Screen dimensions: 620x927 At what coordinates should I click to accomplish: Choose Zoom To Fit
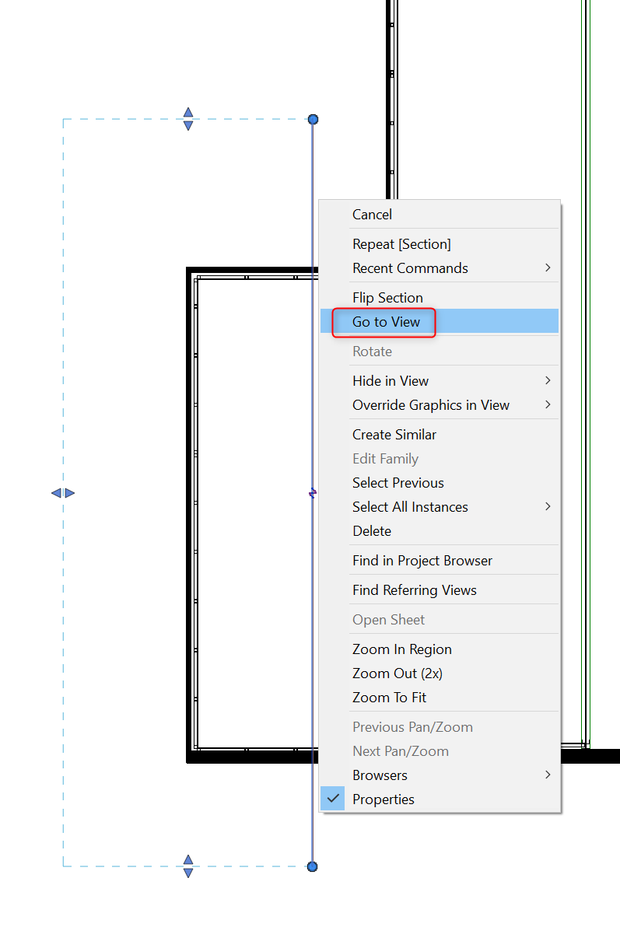click(x=439, y=698)
